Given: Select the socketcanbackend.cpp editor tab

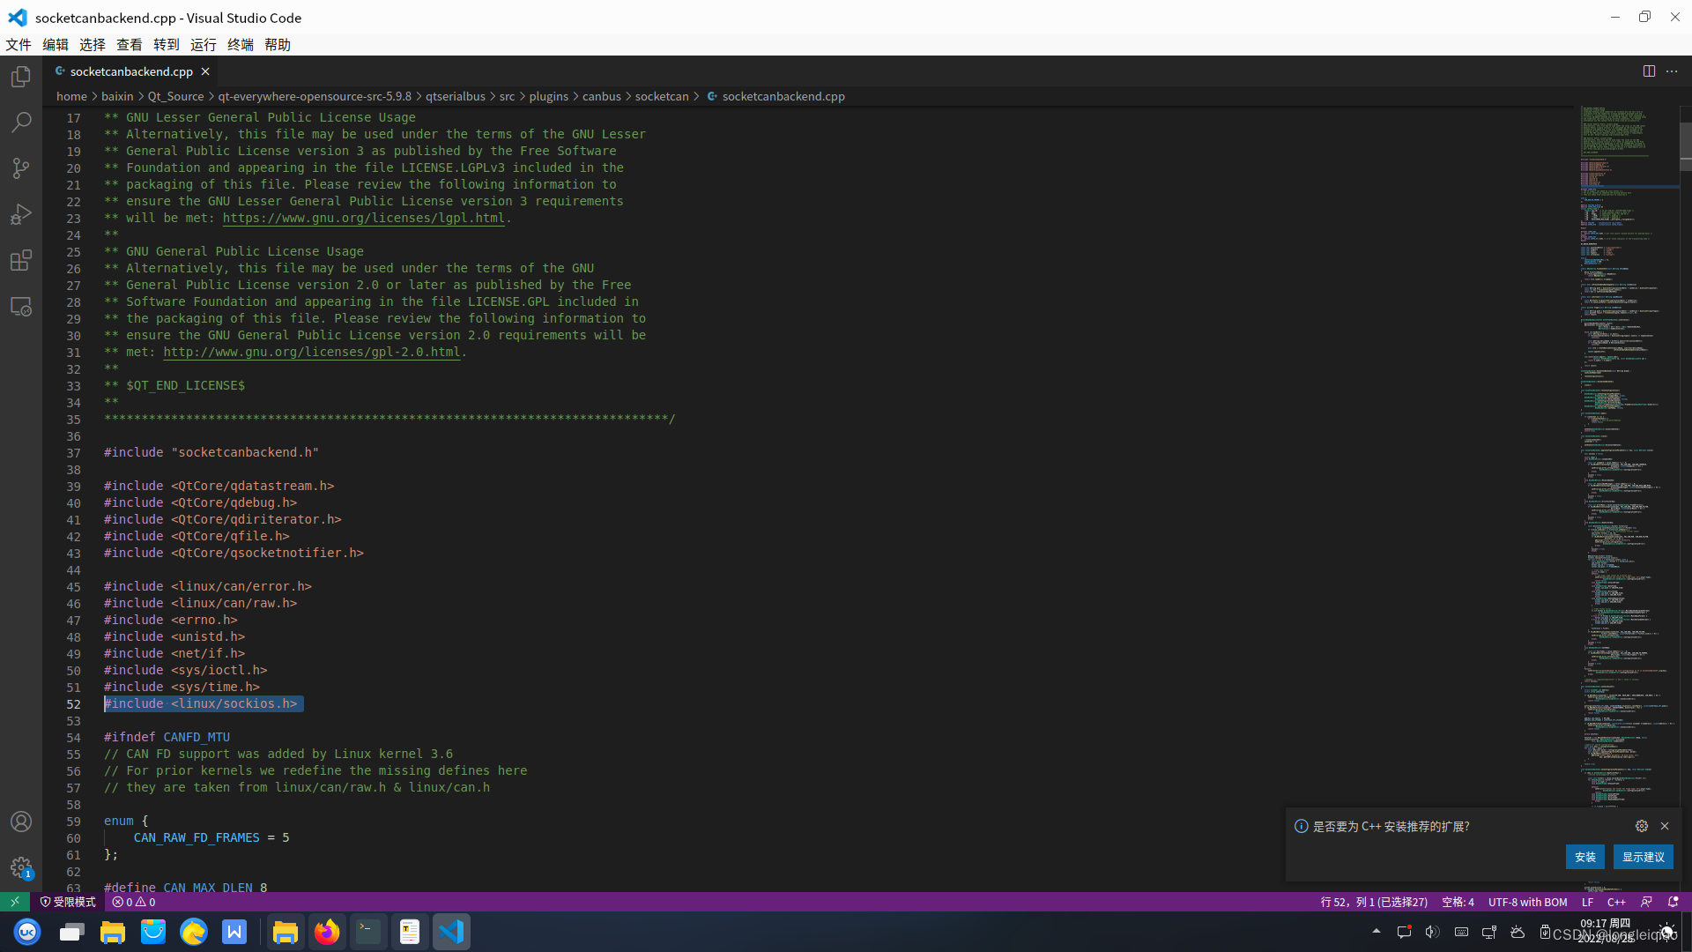Looking at the screenshot, I should click(x=131, y=71).
